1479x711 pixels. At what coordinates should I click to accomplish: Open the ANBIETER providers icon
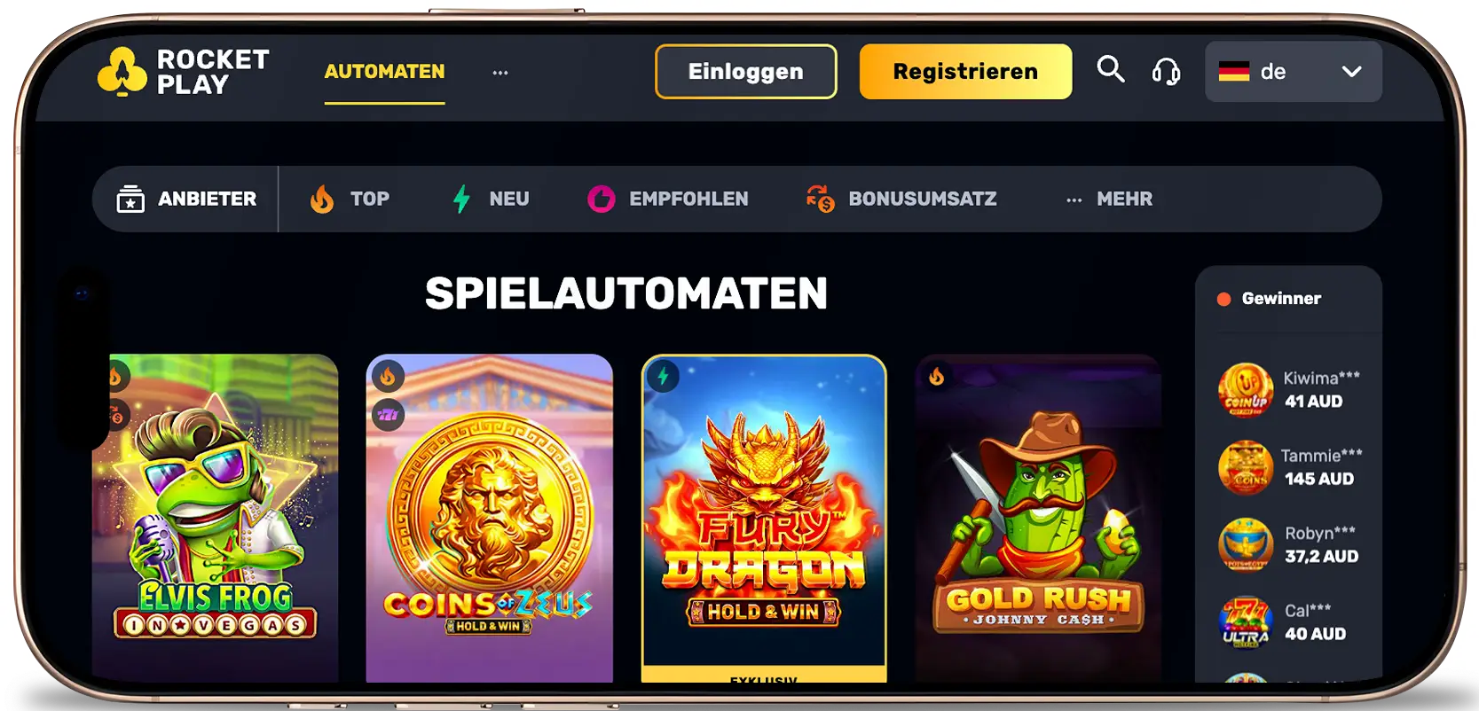coord(130,199)
